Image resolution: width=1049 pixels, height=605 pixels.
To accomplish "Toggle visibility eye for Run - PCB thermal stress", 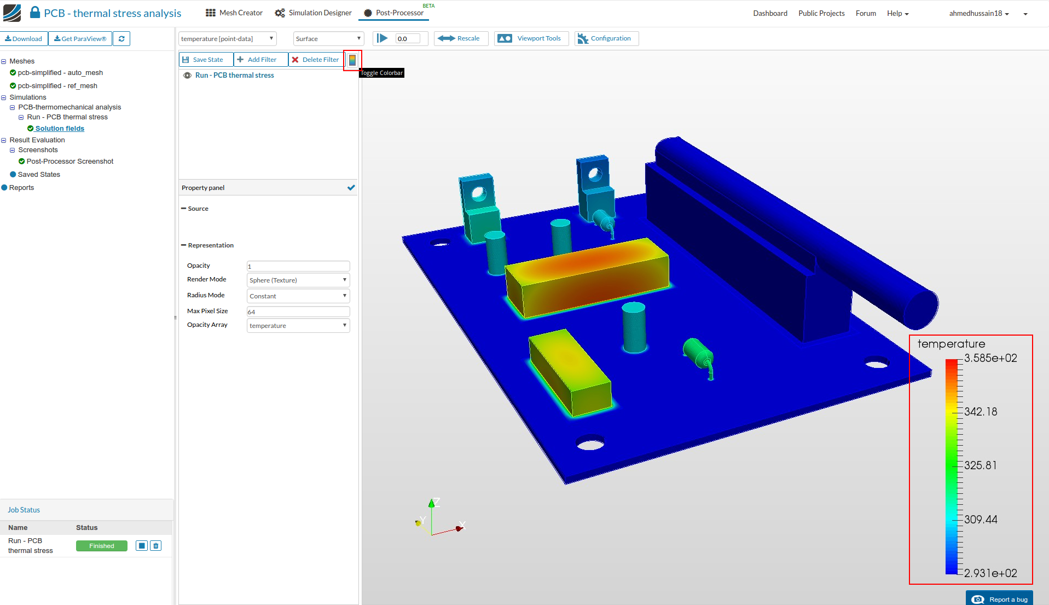I will [x=187, y=76].
